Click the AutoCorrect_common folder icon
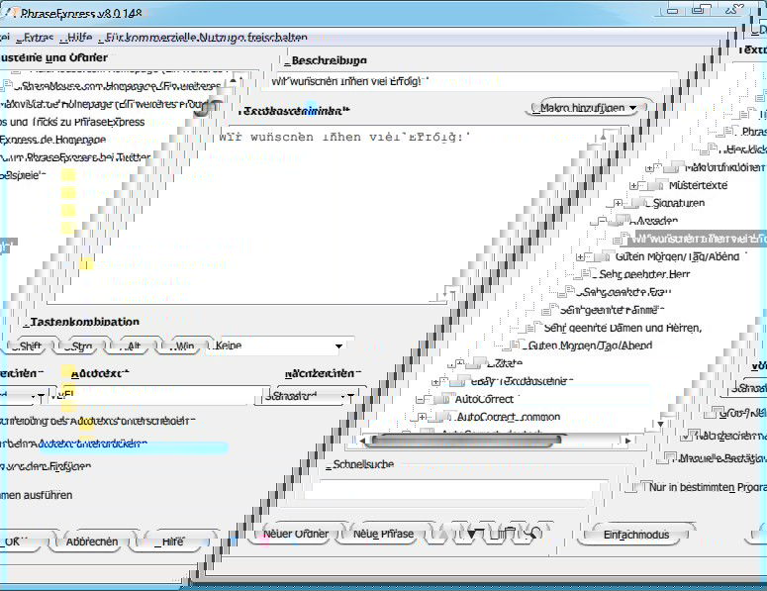 click(442, 418)
